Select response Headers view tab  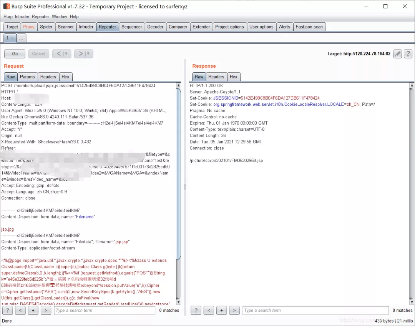point(216,77)
